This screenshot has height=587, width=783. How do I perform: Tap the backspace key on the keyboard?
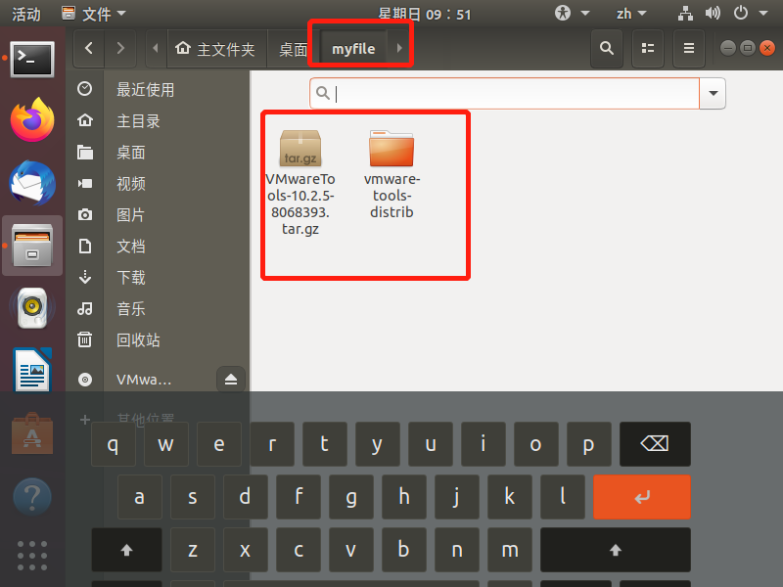click(655, 444)
